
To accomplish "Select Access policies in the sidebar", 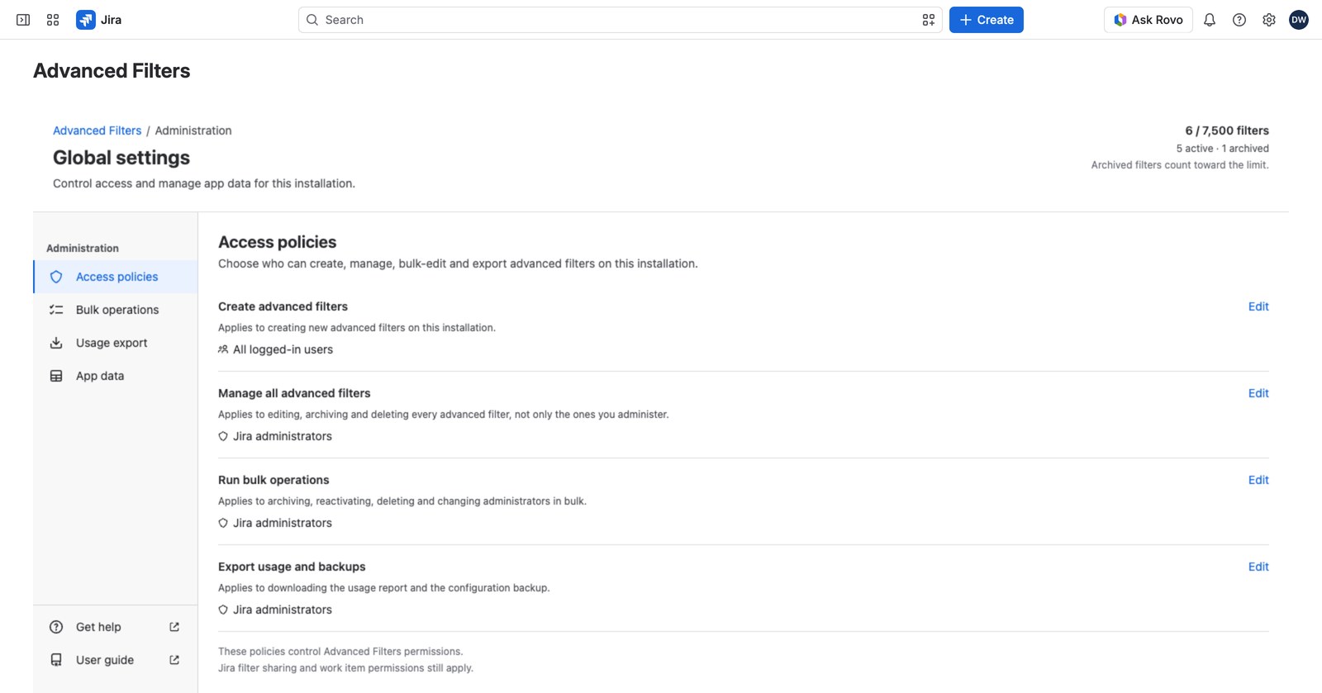I will 116,277.
